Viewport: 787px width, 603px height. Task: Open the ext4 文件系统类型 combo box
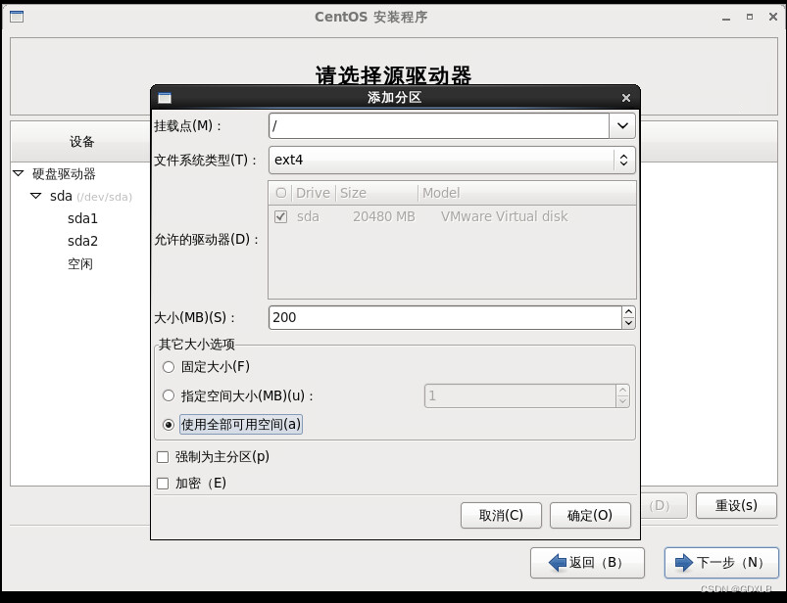(x=624, y=160)
